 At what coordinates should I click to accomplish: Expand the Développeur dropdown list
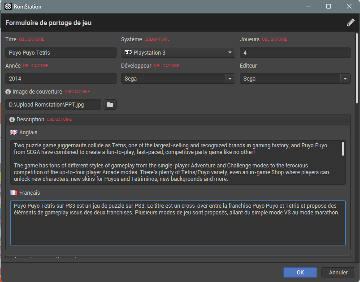[230, 79]
